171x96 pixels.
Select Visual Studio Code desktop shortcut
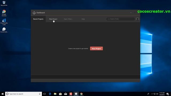pos(4,22)
